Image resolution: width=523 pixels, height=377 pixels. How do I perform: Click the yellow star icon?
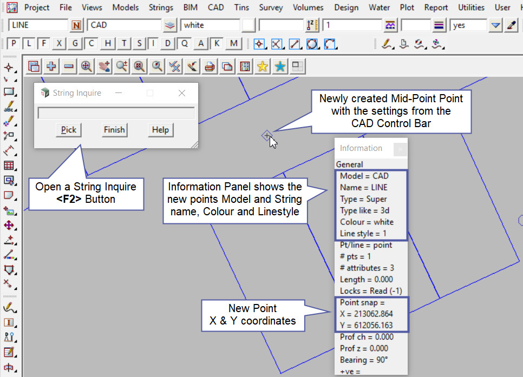point(263,67)
